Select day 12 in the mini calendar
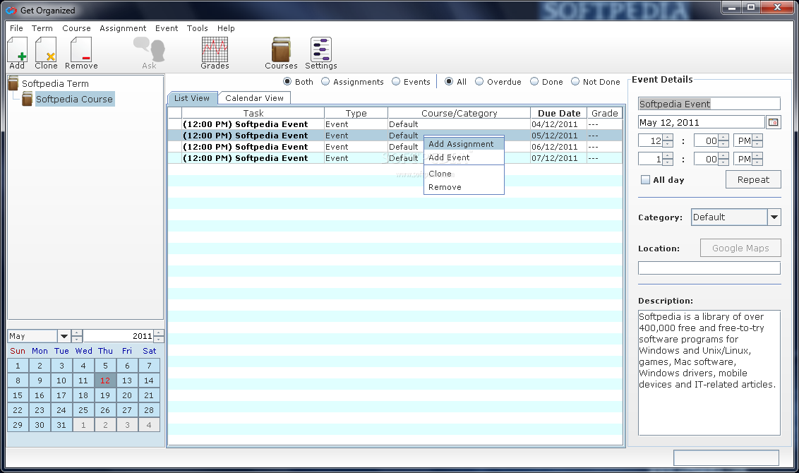This screenshot has height=473, width=799. 105,381
